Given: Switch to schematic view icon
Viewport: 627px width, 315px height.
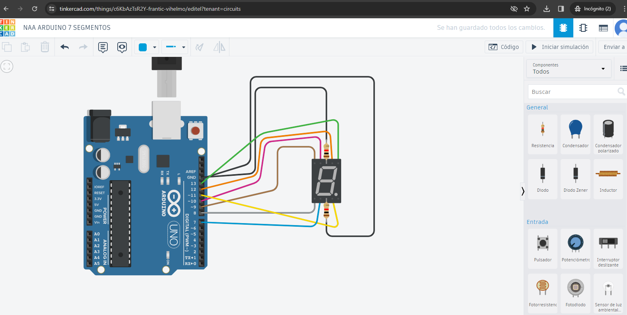Looking at the screenshot, I should click(x=583, y=28).
